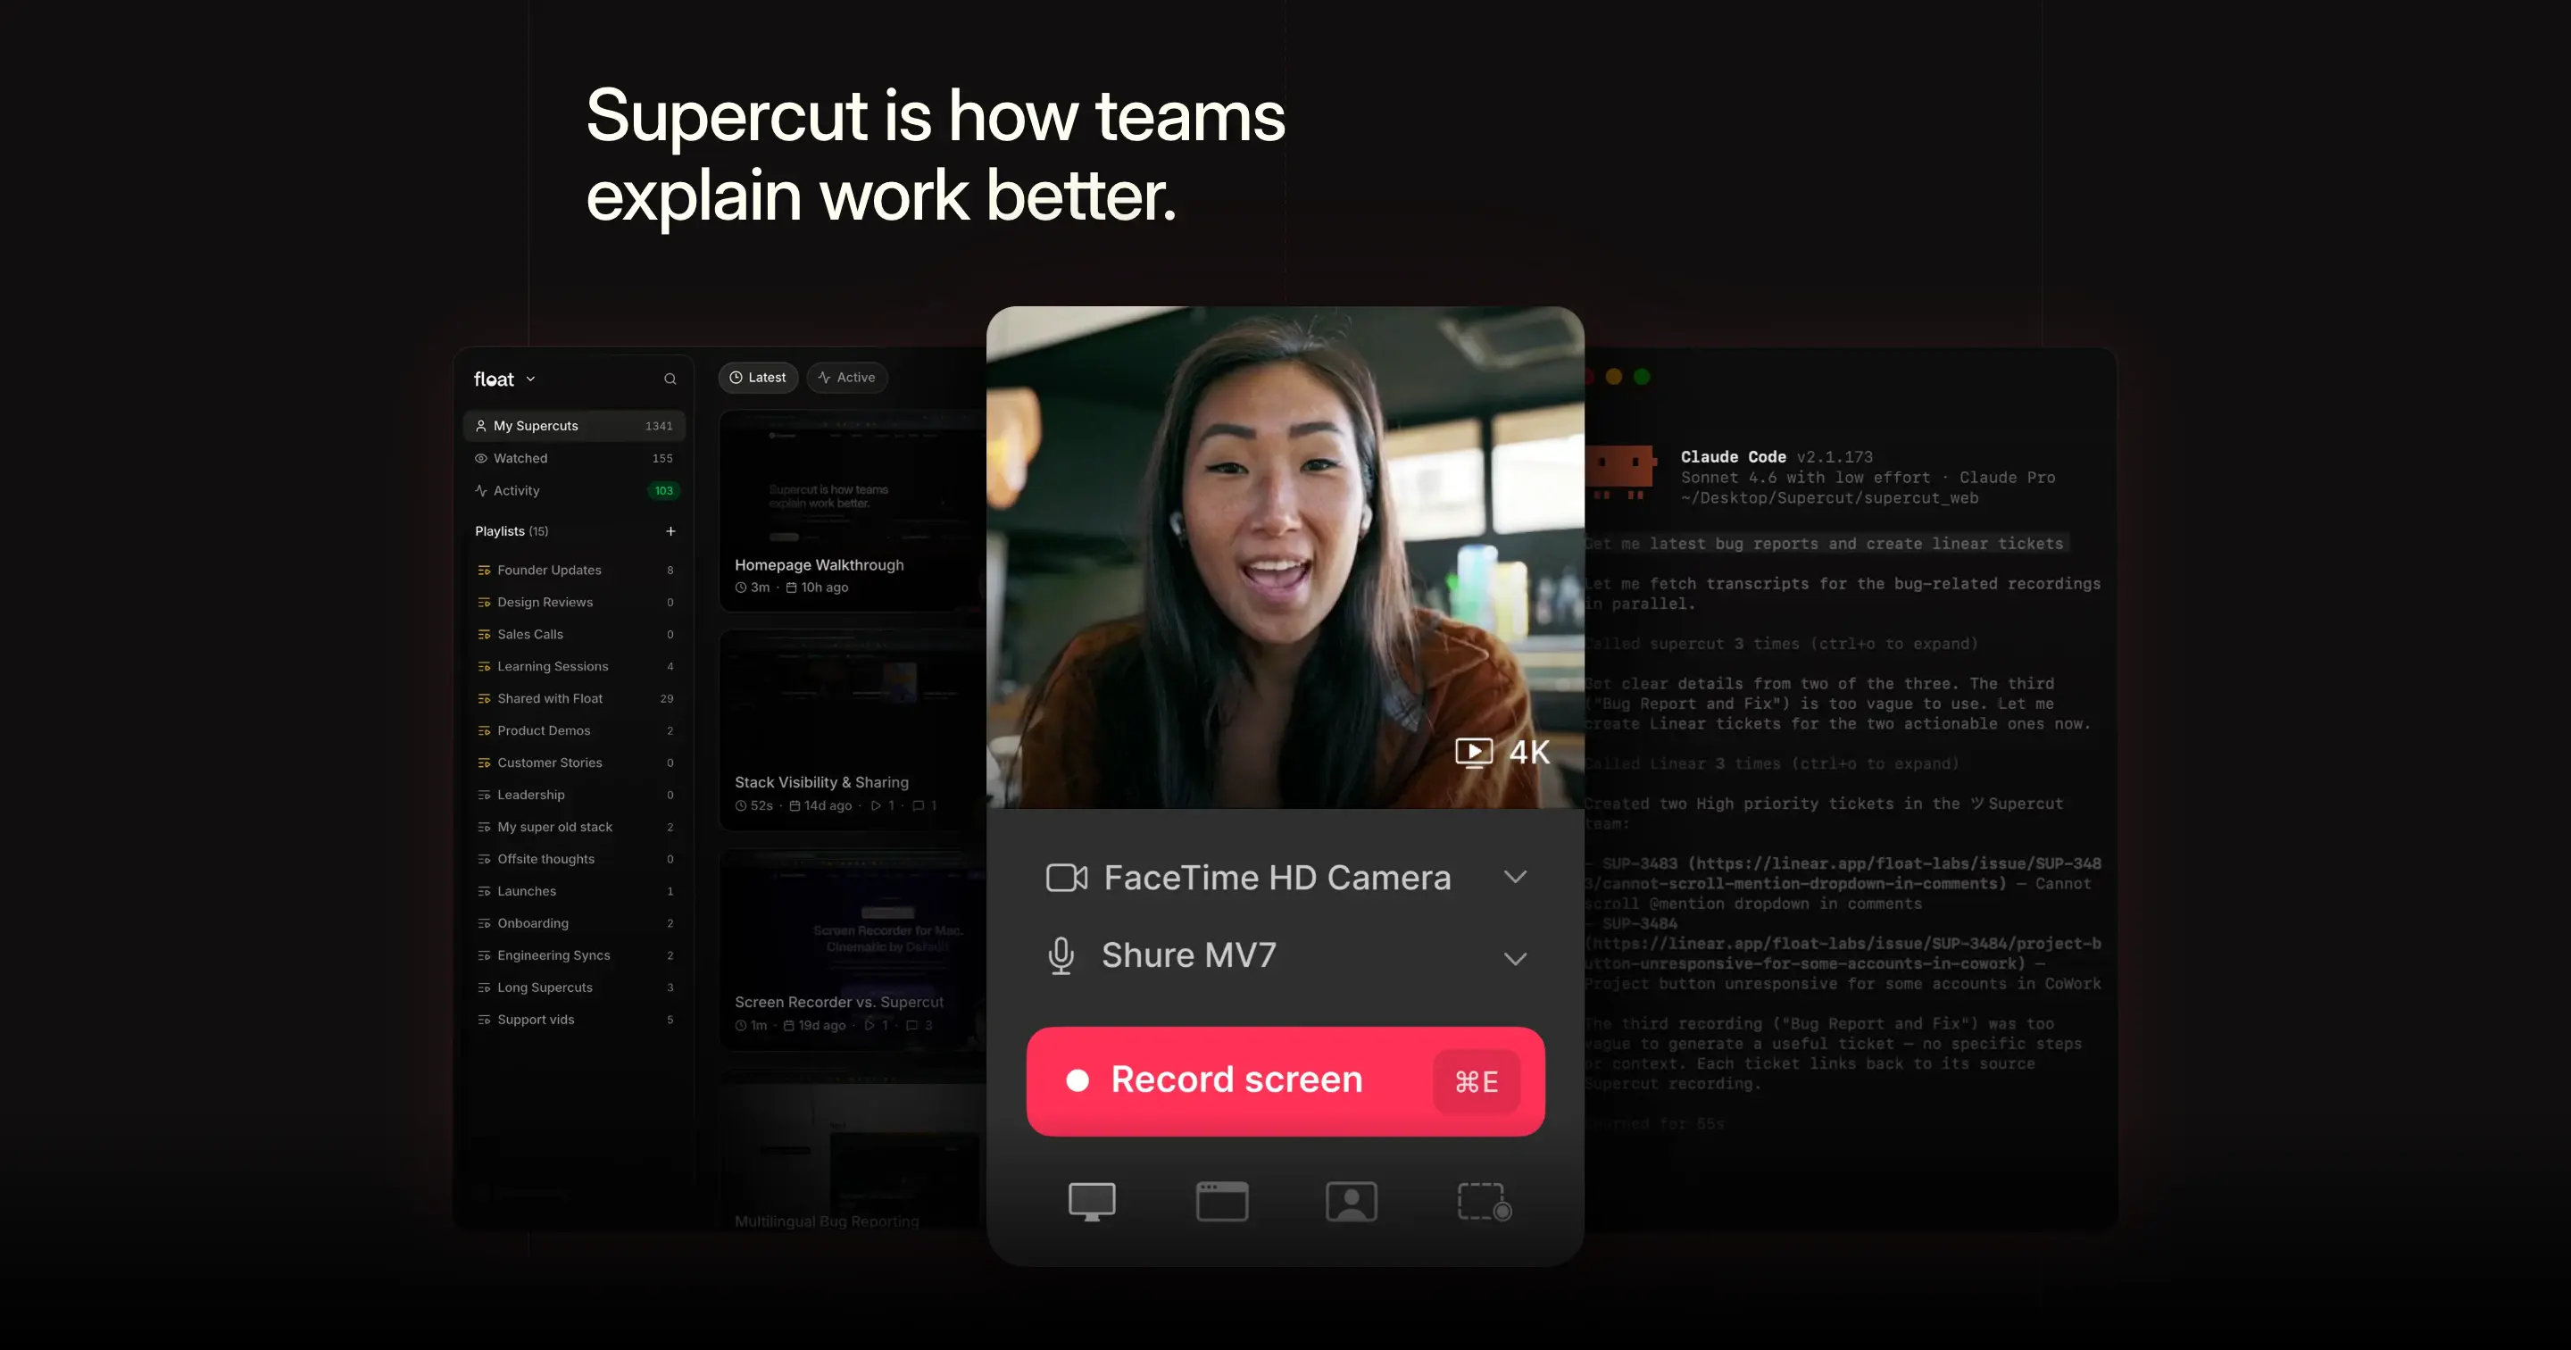Open the My super old stack playlist

click(x=574, y=827)
